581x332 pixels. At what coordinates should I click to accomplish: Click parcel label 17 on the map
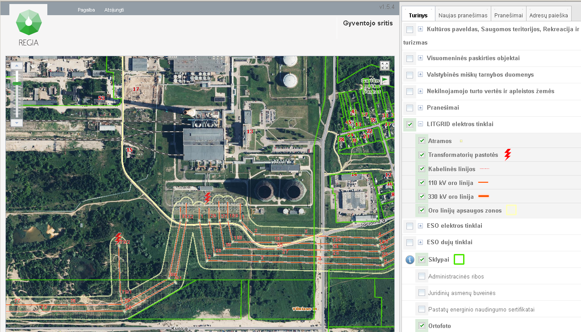point(136,90)
